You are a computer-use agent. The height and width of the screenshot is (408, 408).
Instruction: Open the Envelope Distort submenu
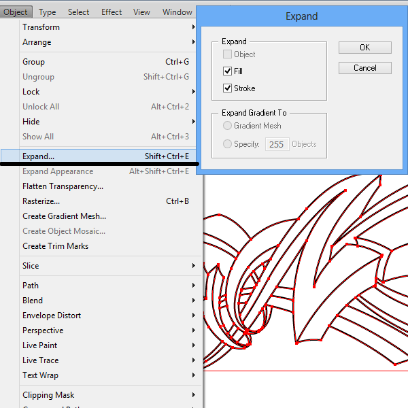[52, 316]
